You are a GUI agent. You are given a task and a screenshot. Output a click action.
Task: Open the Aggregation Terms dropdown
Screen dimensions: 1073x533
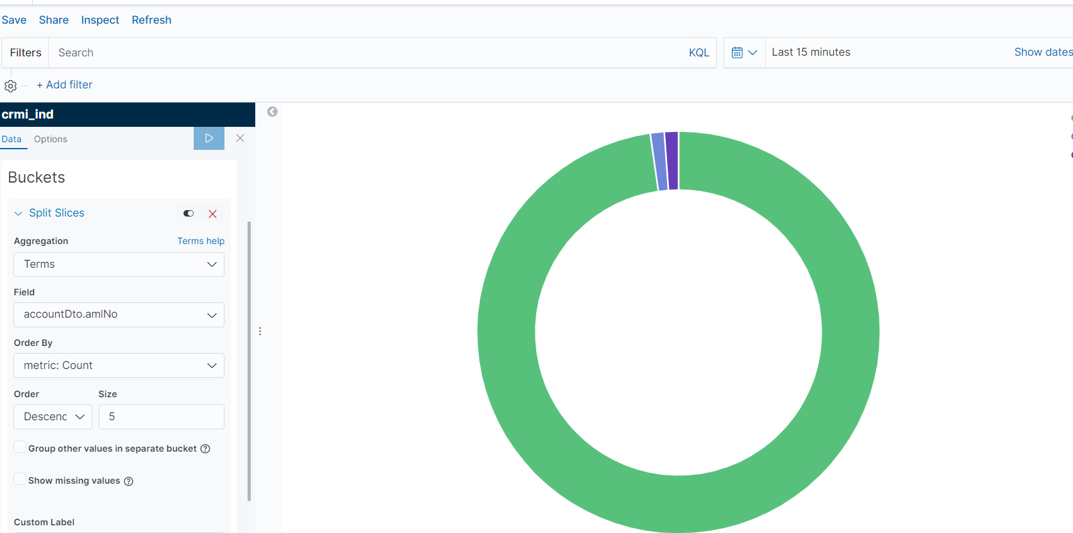coord(119,265)
